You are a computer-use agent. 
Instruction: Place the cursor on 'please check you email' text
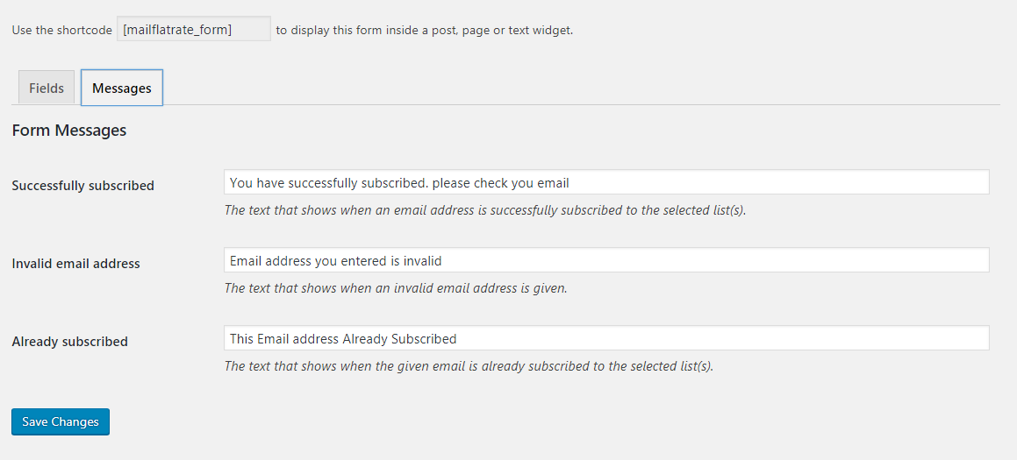pos(500,183)
